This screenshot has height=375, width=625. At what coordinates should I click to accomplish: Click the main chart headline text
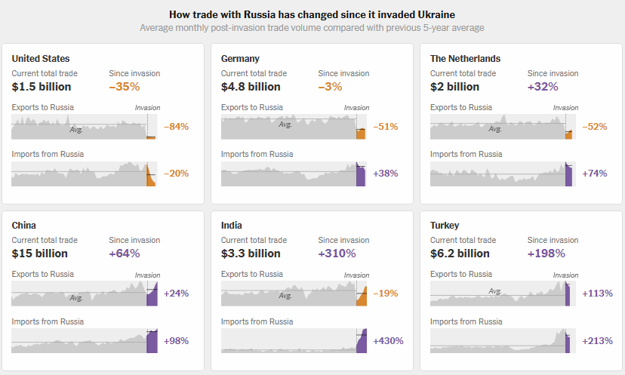(312, 14)
